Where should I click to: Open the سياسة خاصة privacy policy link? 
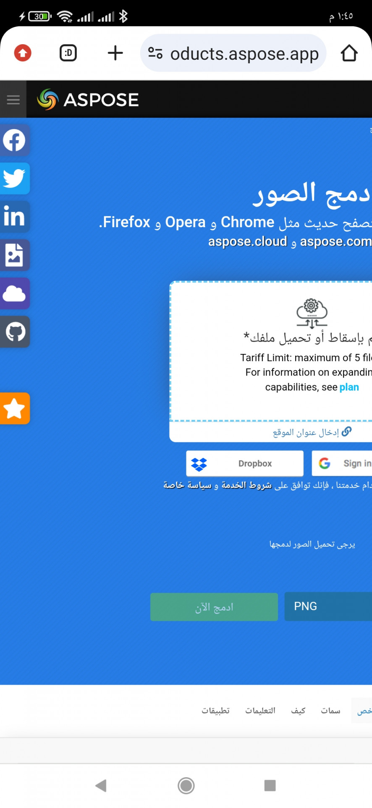click(188, 485)
